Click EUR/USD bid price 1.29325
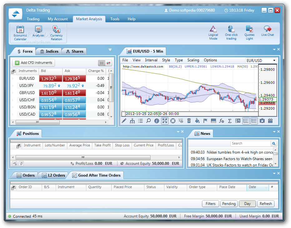The image size is (291, 228). click(51, 78)
